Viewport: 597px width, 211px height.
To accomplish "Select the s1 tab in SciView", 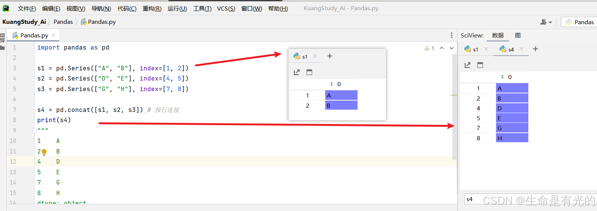I will tap(471, 49).
